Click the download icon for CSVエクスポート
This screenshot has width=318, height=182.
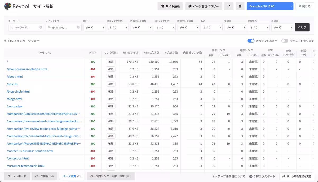click(x=251, y=176)
